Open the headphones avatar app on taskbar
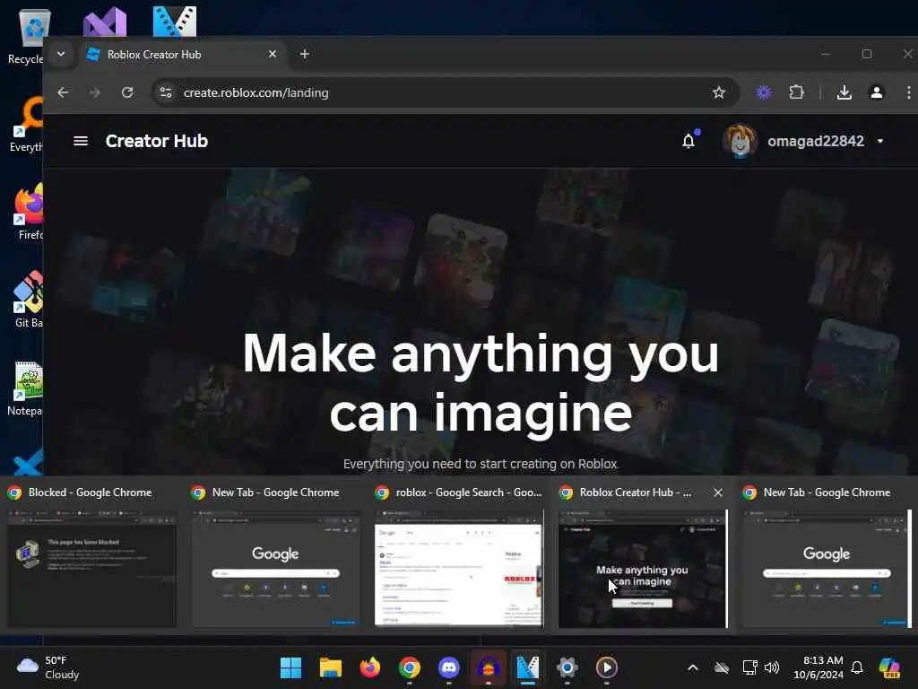918x689 pixels. pyautogui.click(x=489, y=667)
